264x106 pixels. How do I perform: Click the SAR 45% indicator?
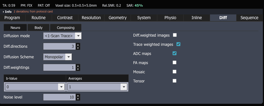(135, 5)
